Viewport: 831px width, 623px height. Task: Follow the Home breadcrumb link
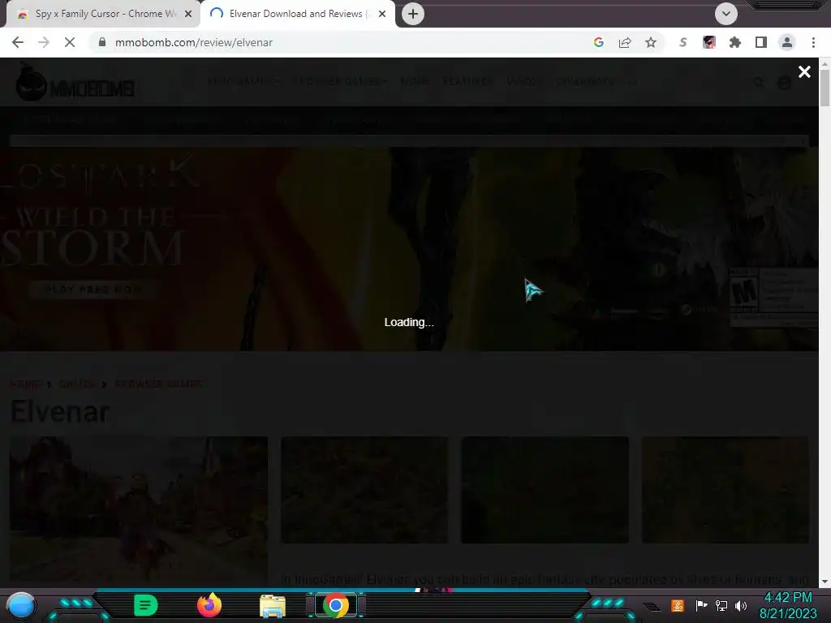coord(25,384)
